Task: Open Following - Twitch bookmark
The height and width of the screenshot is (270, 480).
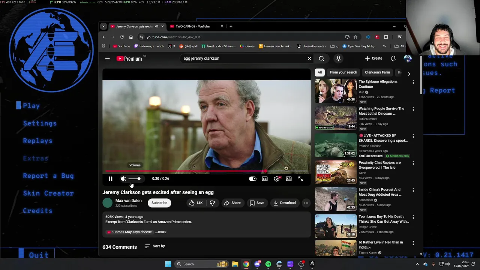Action: pos(148,46)
